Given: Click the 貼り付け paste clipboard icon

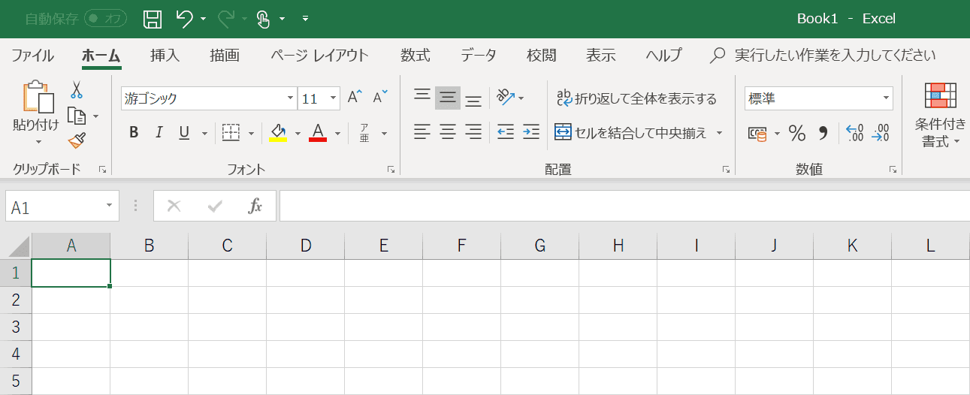Looking at the screenshot, I should coord(38,98).
